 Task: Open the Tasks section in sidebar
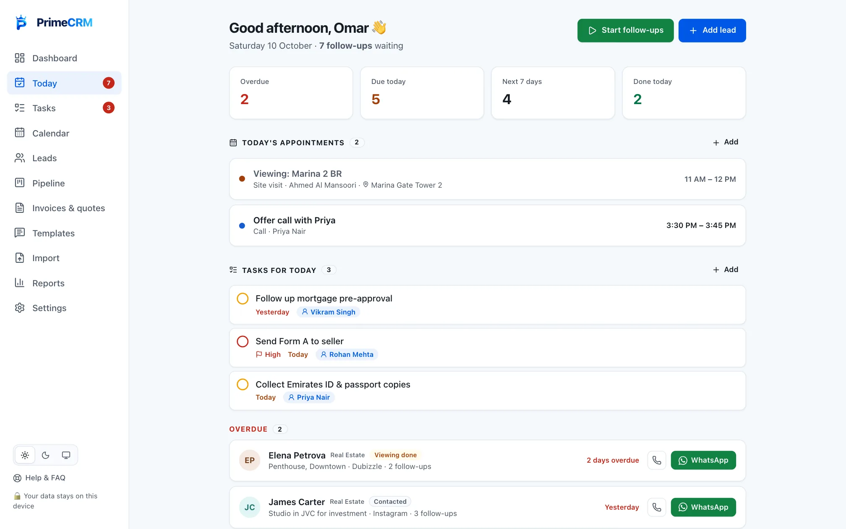64,108
